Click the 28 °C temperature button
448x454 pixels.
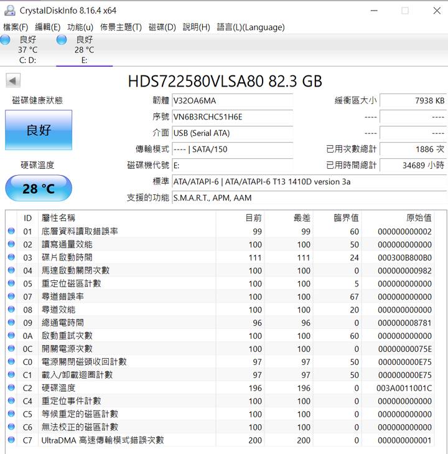click(x=39, y=188)
